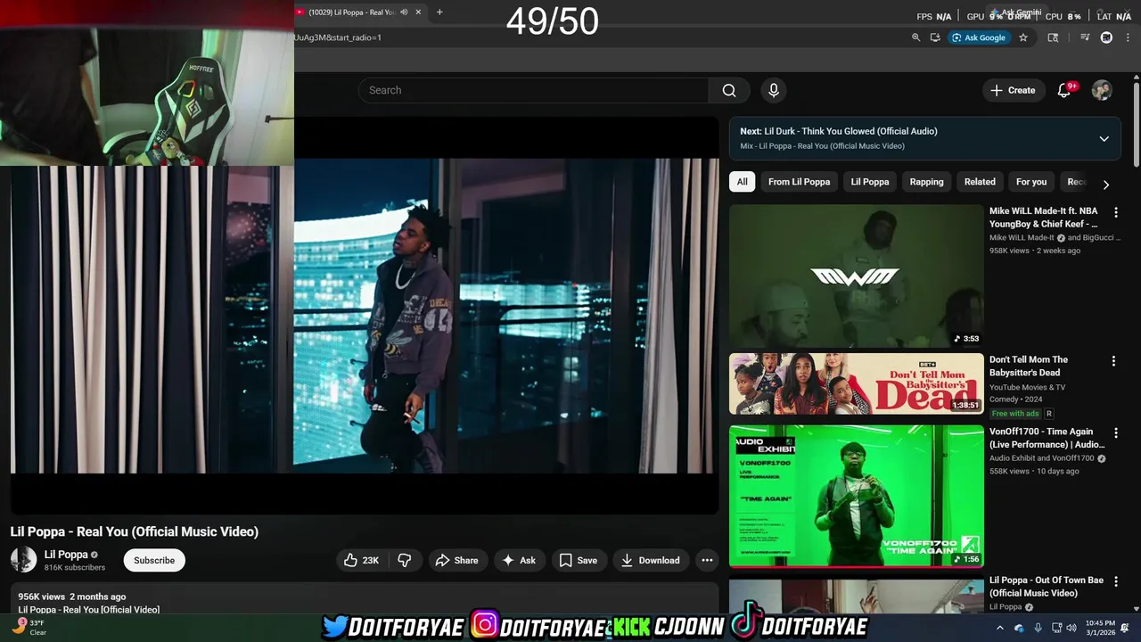
Task: Open the YouTube account avatar menu
Action: click(x=1102, y=90)
